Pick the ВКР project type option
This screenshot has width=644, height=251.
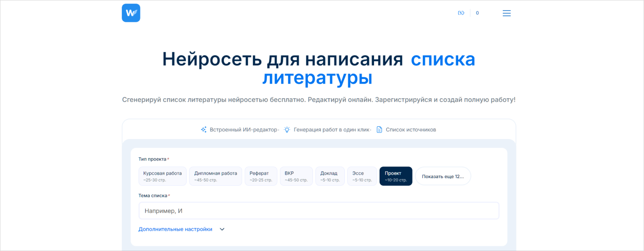[296, 176]
